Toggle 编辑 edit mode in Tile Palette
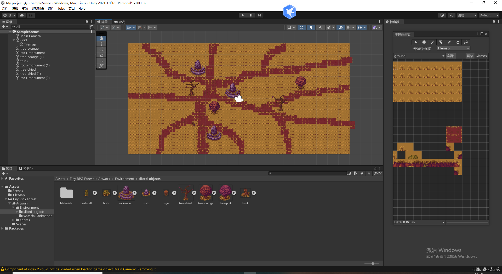Viewport: 502px width, 274px height. point(450,56)
